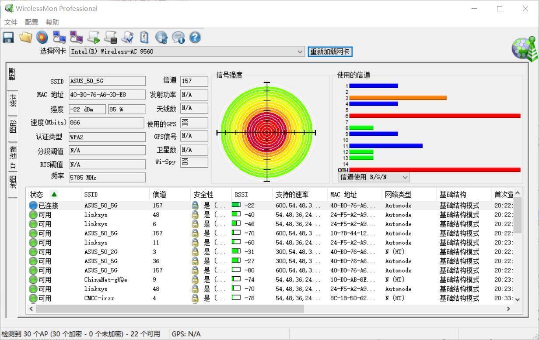This screenshot has width=539, height=340.
Task: Open the network adapter selection dropdown
Action: point(300,52)
